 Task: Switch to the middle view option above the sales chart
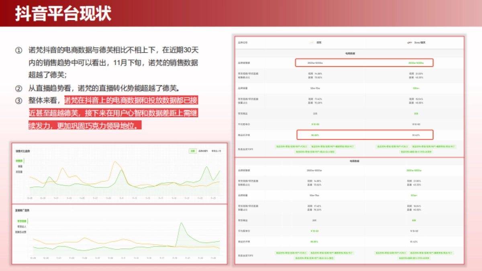click(x=203, y=151)
